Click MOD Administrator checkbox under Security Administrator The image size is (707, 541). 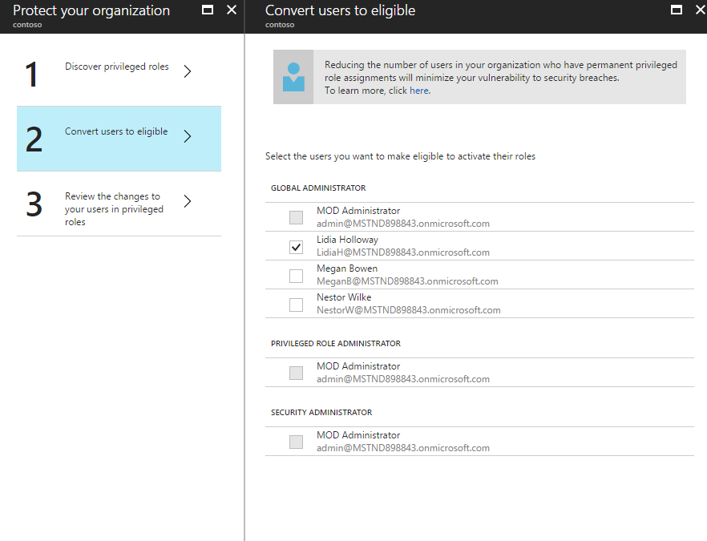point(297,442)
